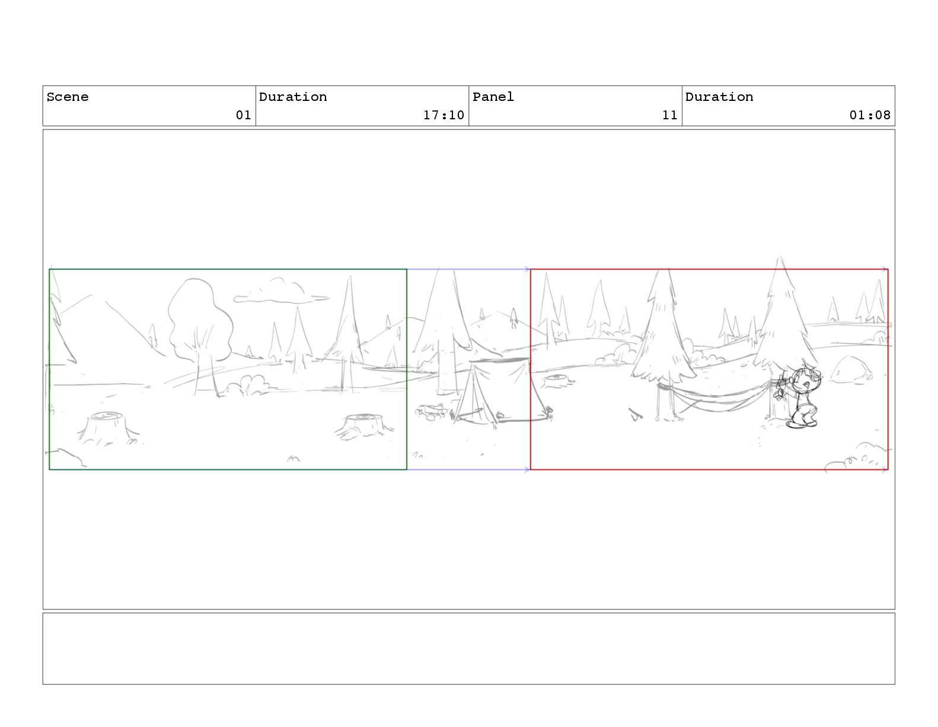Click the top camera move arrow

point(468,269)
